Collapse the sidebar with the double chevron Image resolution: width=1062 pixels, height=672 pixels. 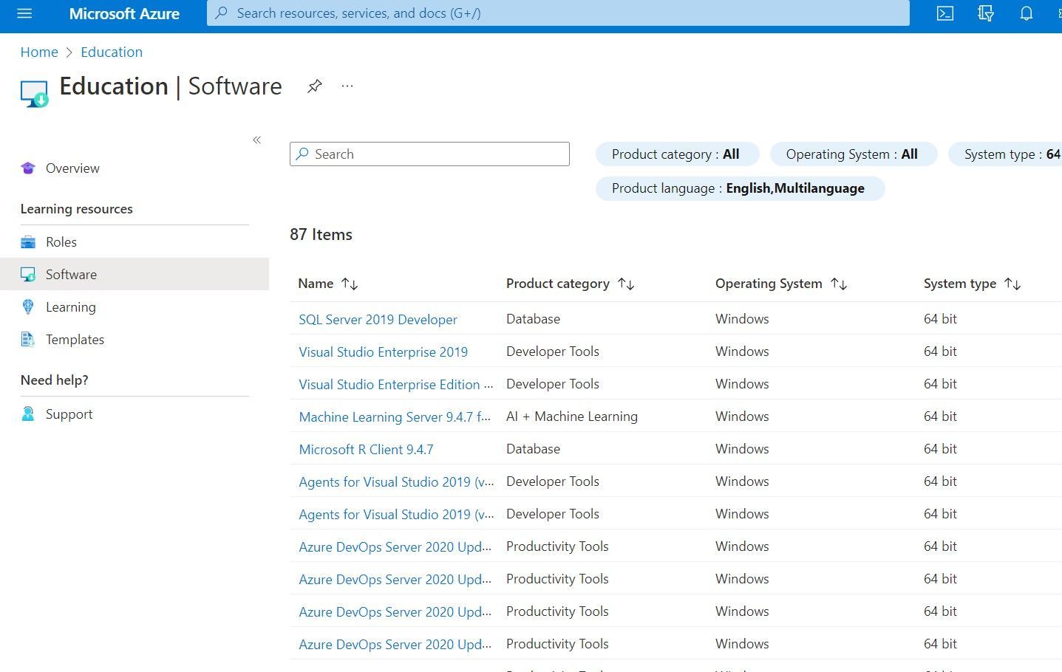pyautogui.click(x=257, y=140)
